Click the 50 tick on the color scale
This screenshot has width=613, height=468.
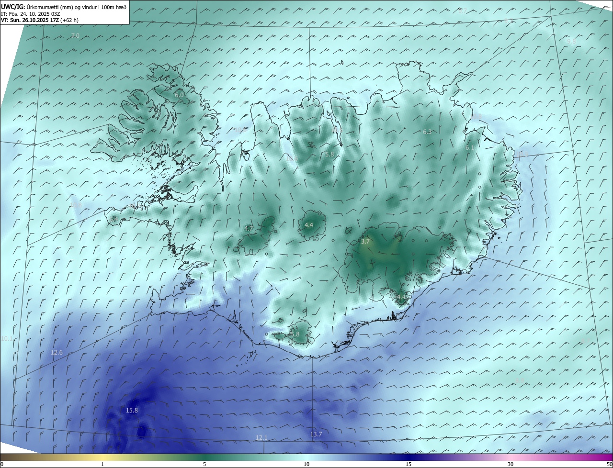[609, 464]
